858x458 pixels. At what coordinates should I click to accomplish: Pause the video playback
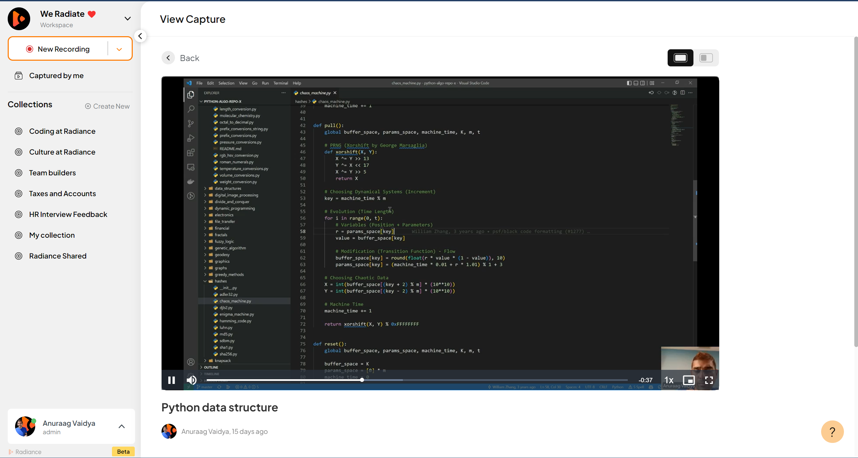pyautogui.click(x=171, y=380)
